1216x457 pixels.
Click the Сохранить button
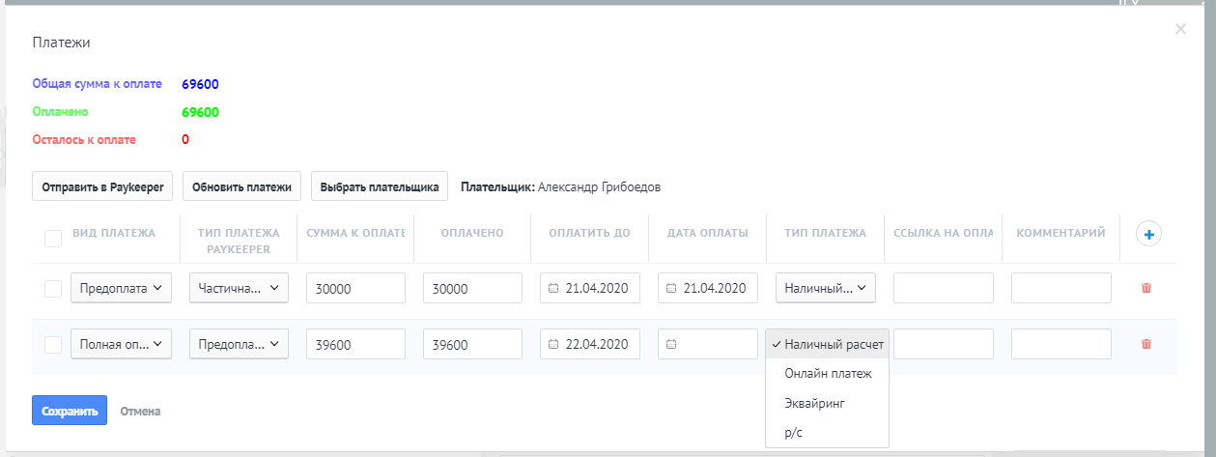pos(70,411)
